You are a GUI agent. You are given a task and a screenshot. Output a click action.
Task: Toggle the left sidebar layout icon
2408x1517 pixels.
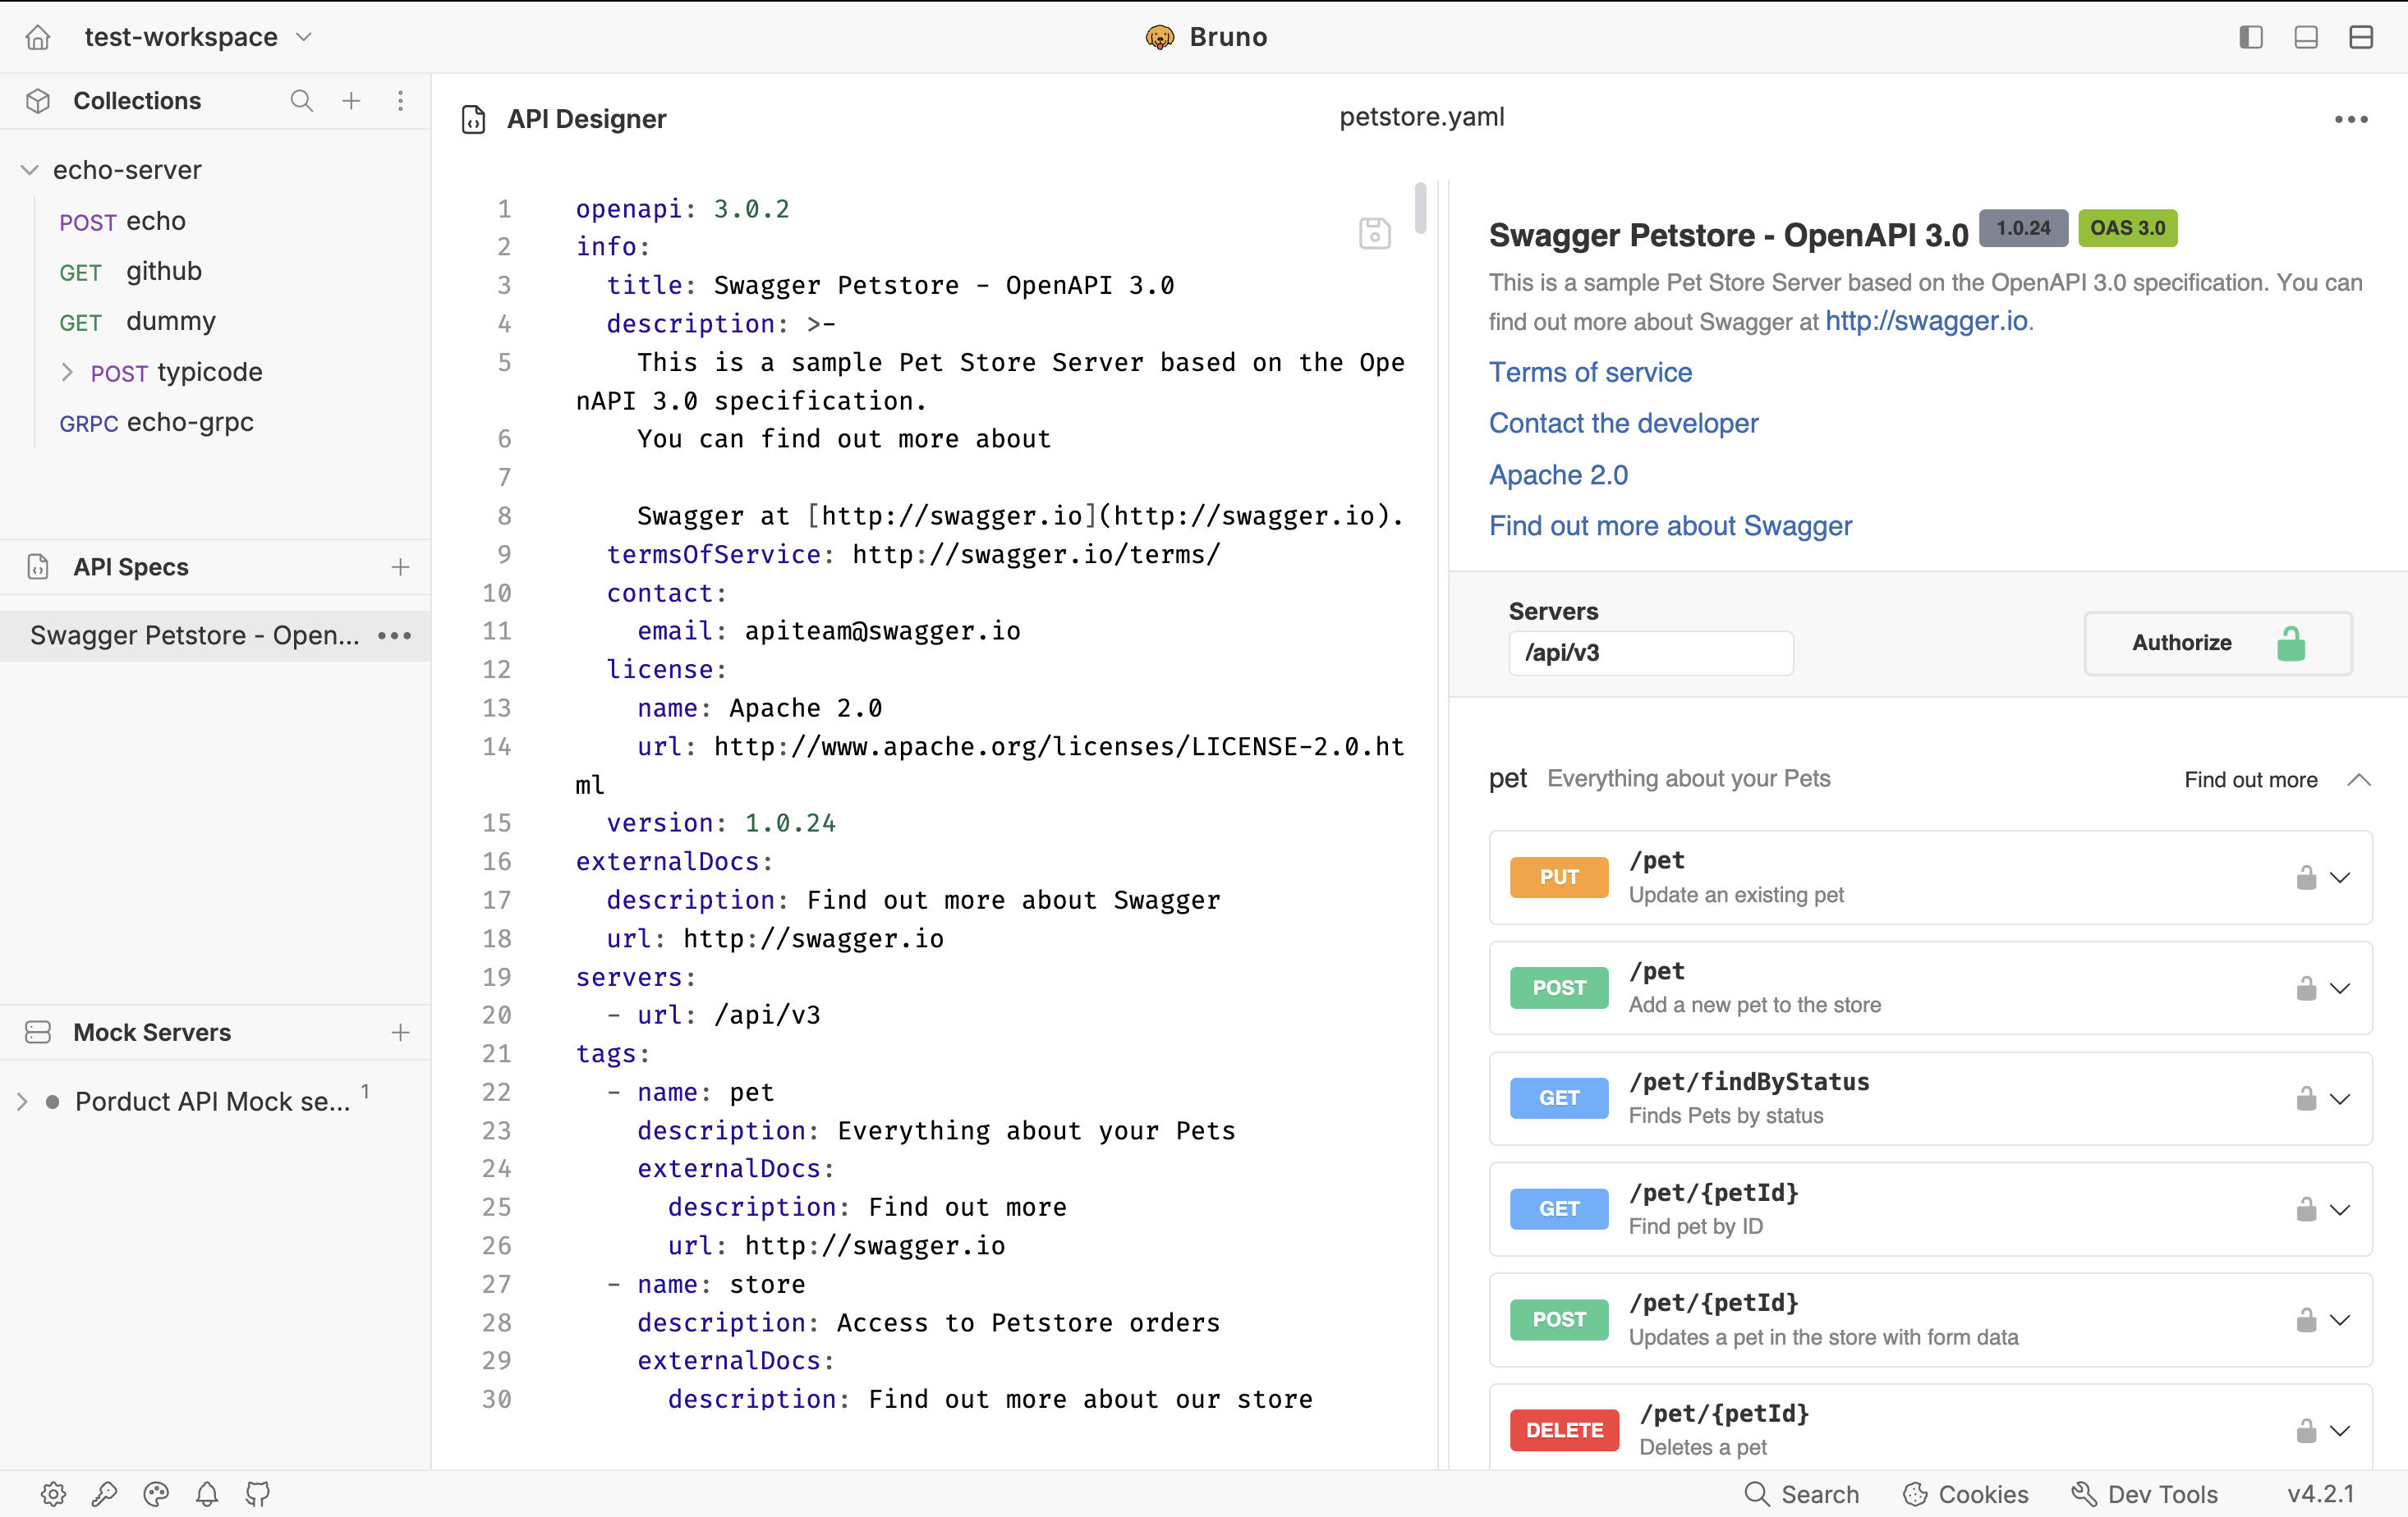click(2251, 37)
